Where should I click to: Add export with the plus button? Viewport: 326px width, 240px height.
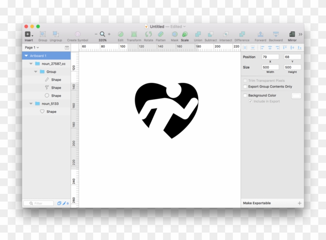pyautogui.click(x=299, y=203)
